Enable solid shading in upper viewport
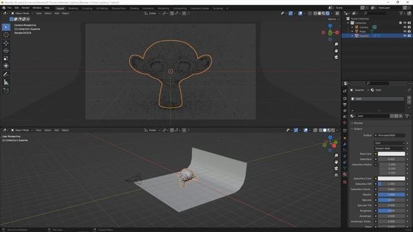413x232 pixels. tap(319, 13)
